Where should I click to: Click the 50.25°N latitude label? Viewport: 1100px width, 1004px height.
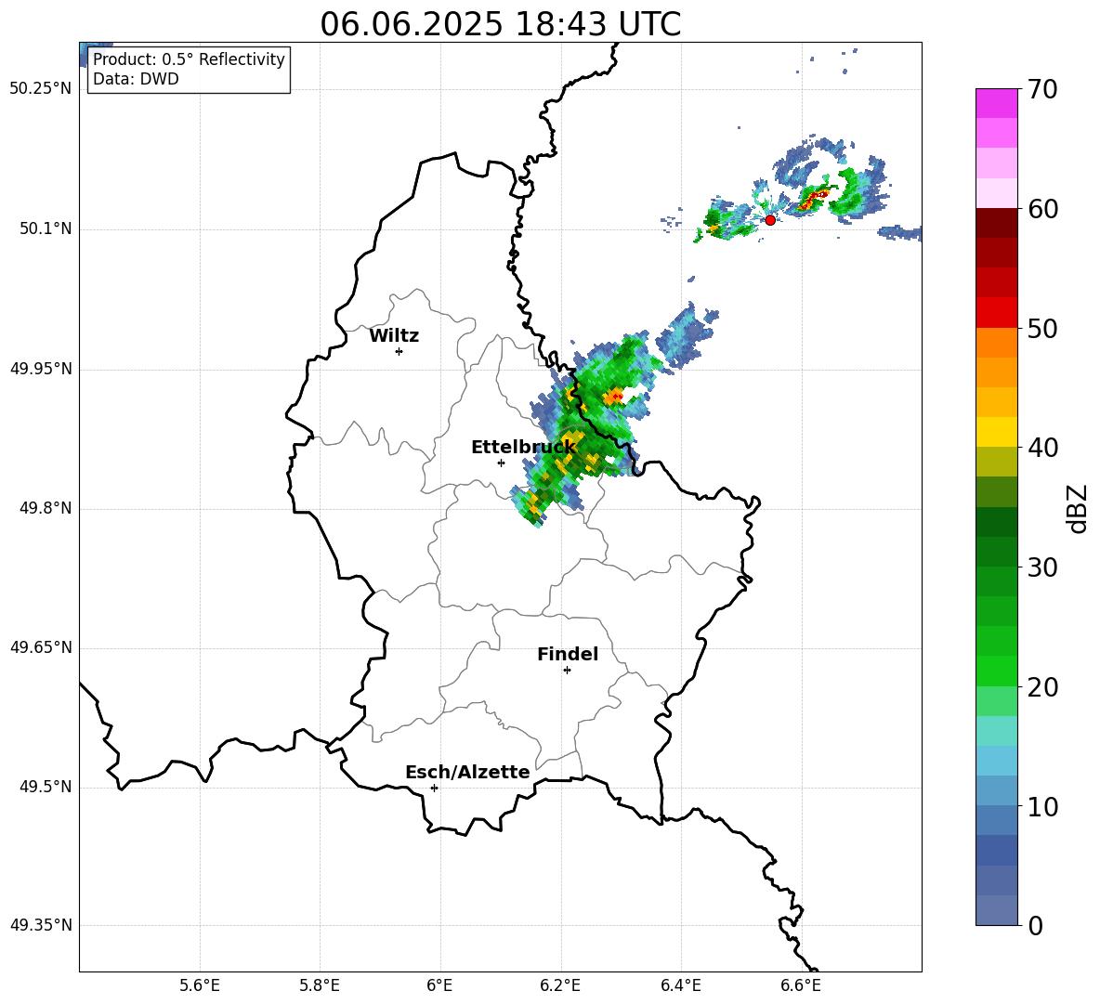(x=41, y=89)
